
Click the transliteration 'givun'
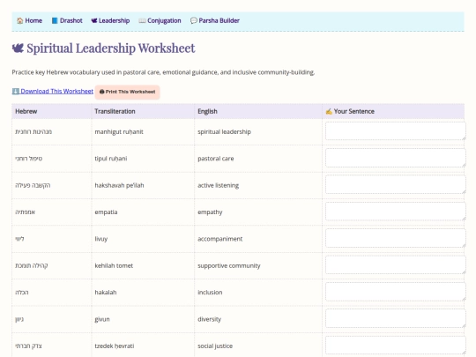point(102,319)
